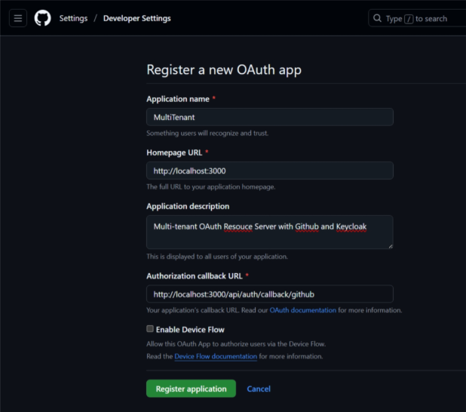Click the Application name field containing MultiTenant

[x=269, y=117]
